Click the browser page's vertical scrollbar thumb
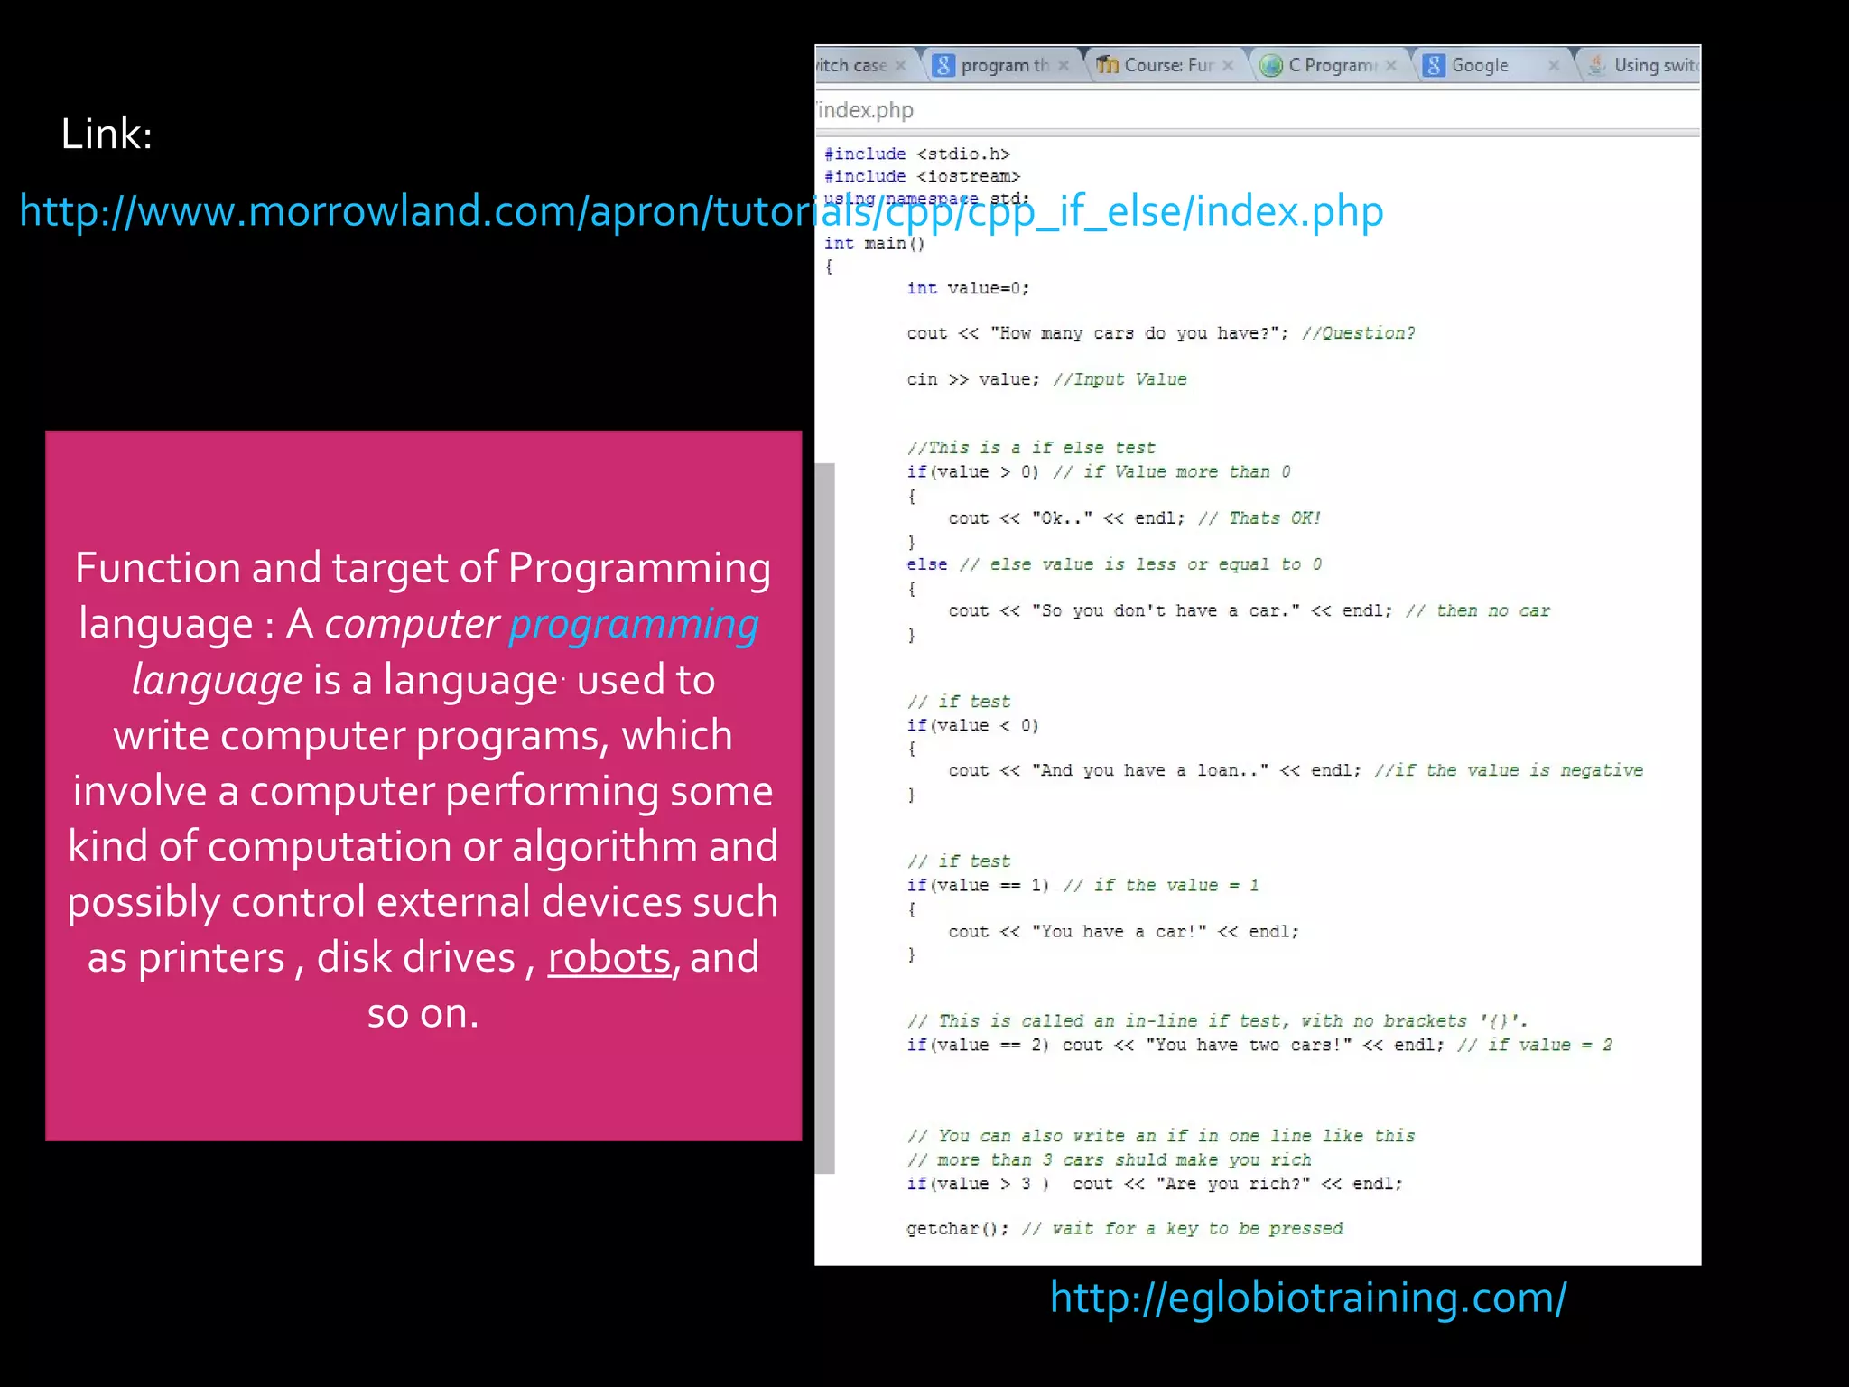1849x1387 pixels. [824, 818]
